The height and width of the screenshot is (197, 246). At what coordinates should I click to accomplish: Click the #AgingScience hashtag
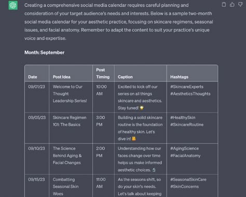click(185, 148)
